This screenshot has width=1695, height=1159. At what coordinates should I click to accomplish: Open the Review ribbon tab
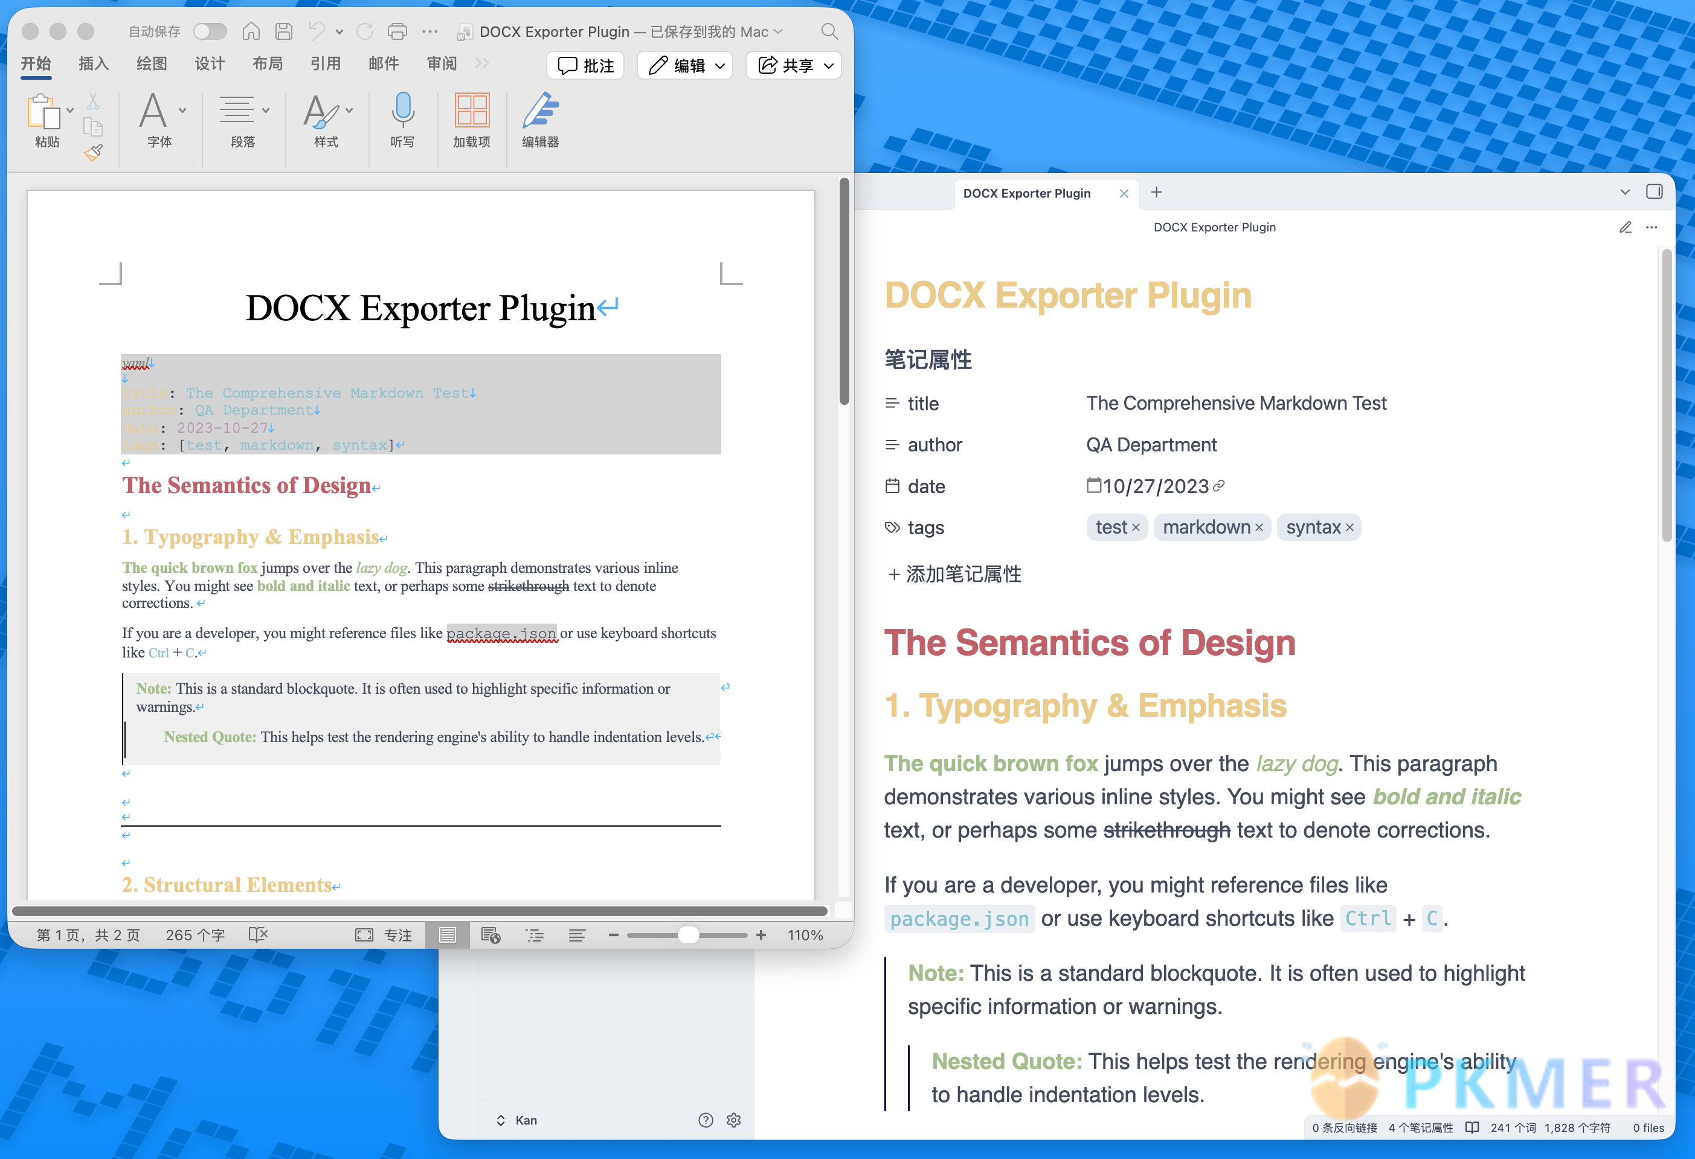[441, 64]
